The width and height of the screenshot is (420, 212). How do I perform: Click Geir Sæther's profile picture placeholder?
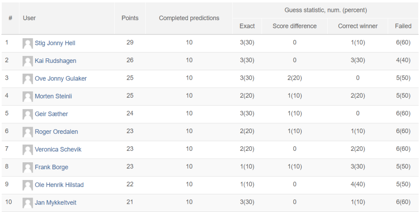click(27, 114)
